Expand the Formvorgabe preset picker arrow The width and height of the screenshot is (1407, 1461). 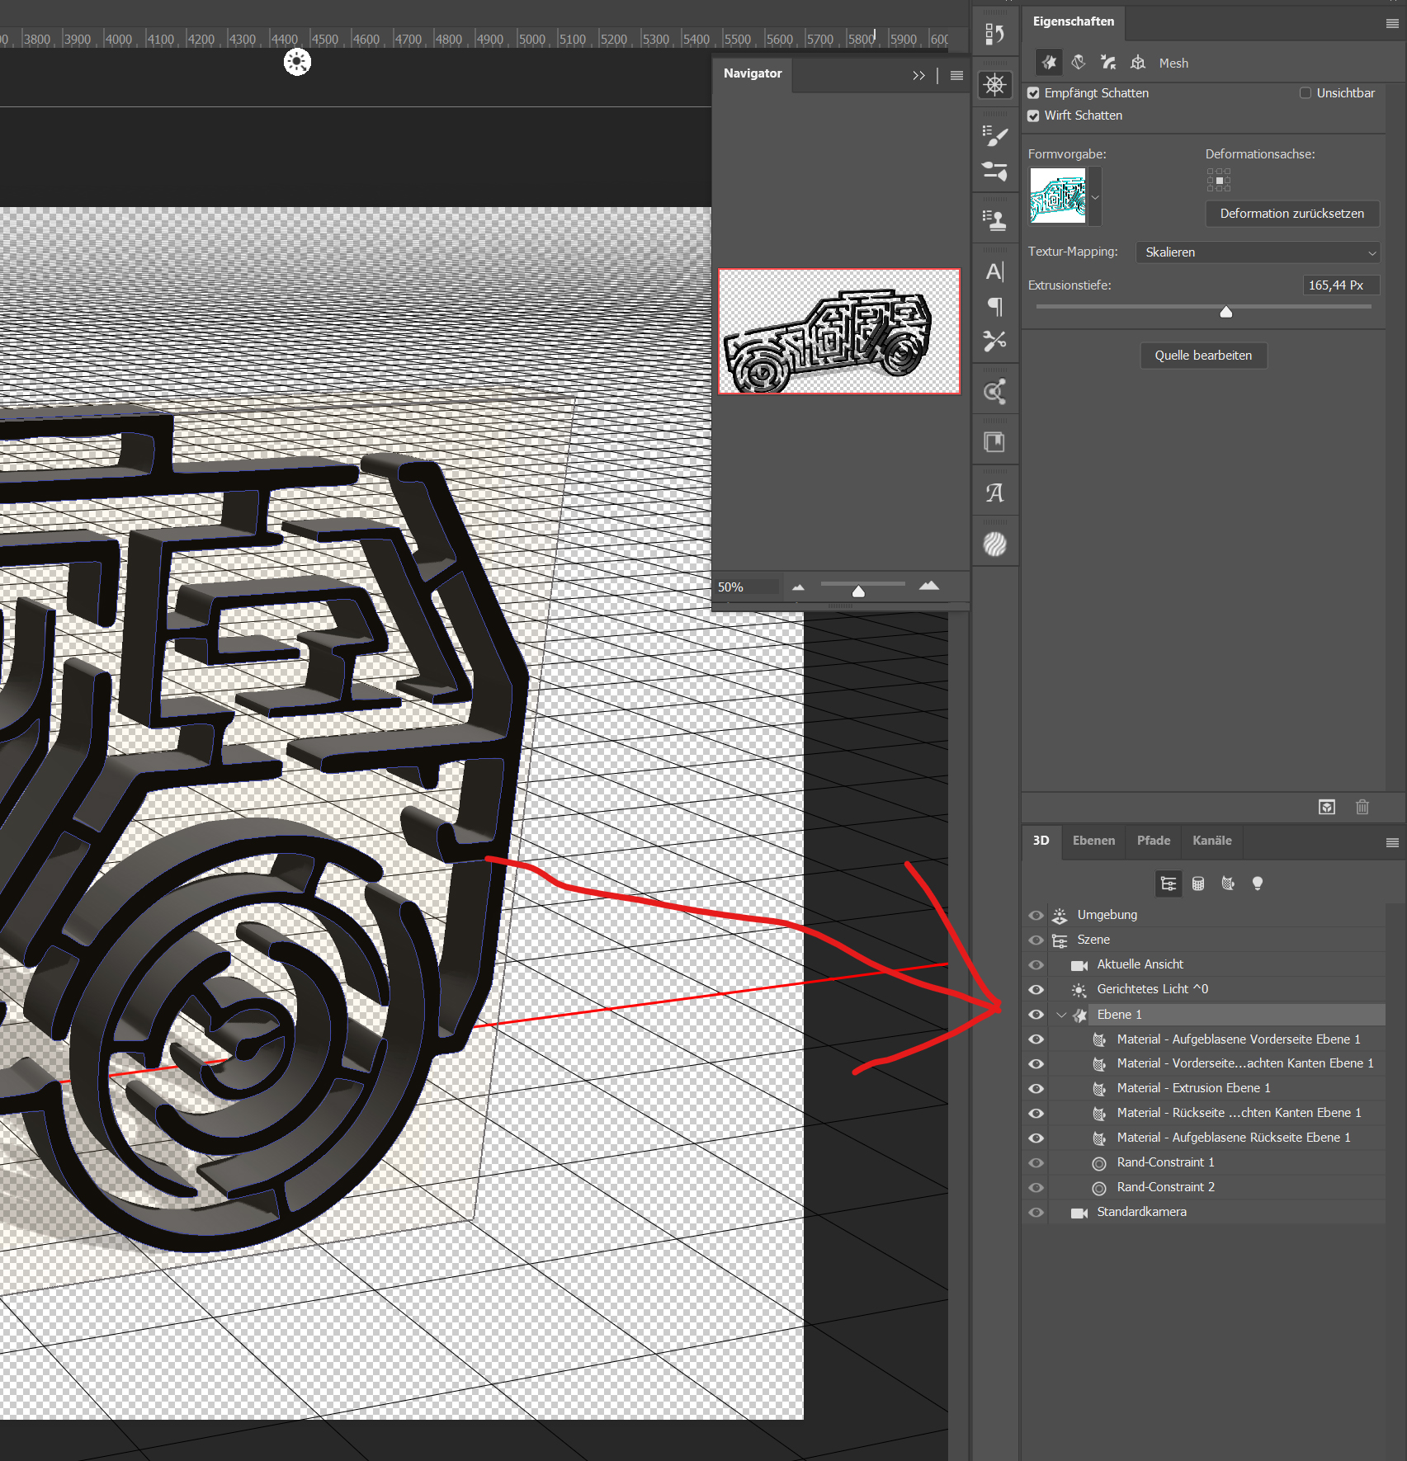[x=1095, y=197]
